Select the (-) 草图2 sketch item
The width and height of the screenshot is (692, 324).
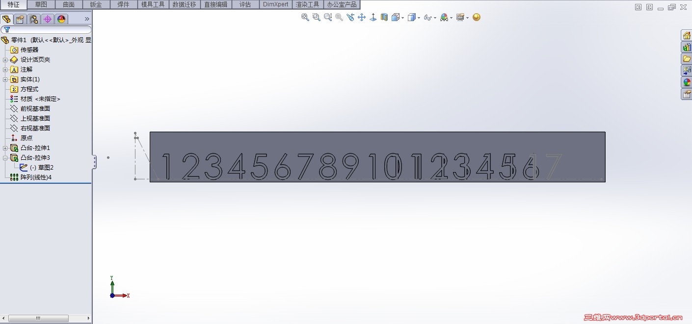(x=36, y=168)
